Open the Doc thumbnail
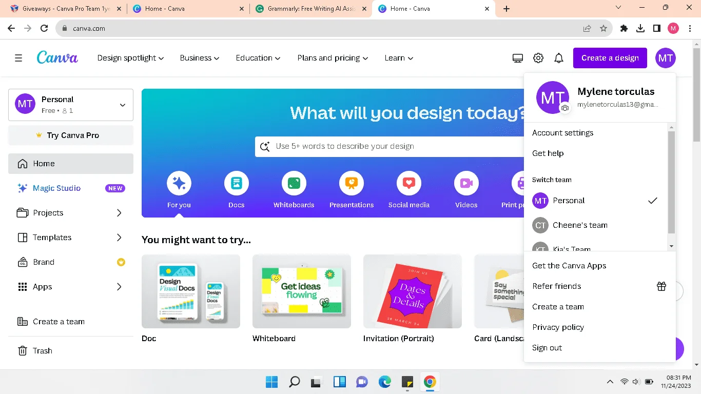Image resolution: width=701 pixels, height=394 pixels. [x=191, y=291]
